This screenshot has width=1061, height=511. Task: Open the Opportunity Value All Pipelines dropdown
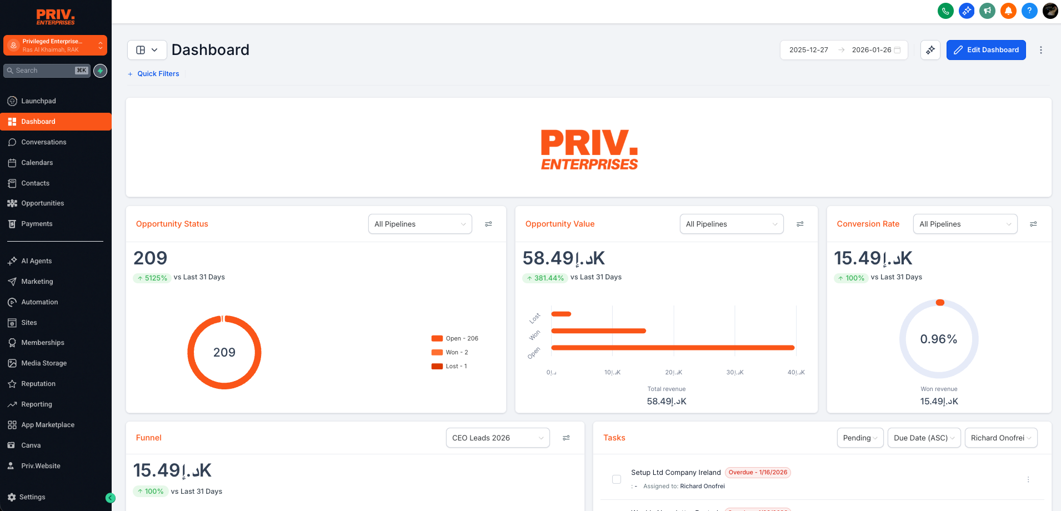[732, 224]
